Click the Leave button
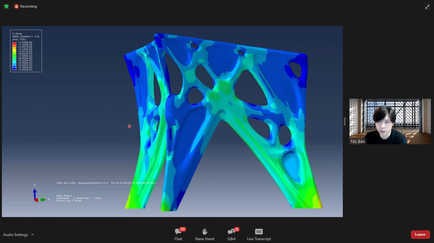 pos(420,234)
